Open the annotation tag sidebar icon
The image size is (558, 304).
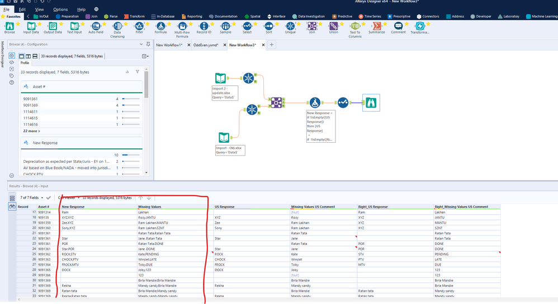12,76
